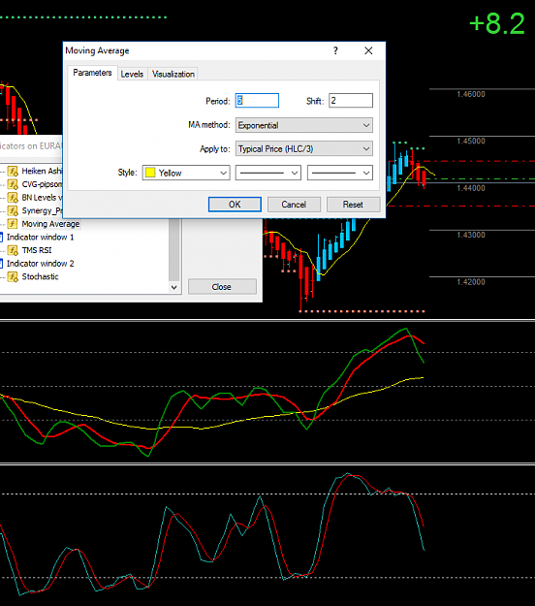535x606 pixels.
Task: Click the 1.43000 price label
Action: 471,235
